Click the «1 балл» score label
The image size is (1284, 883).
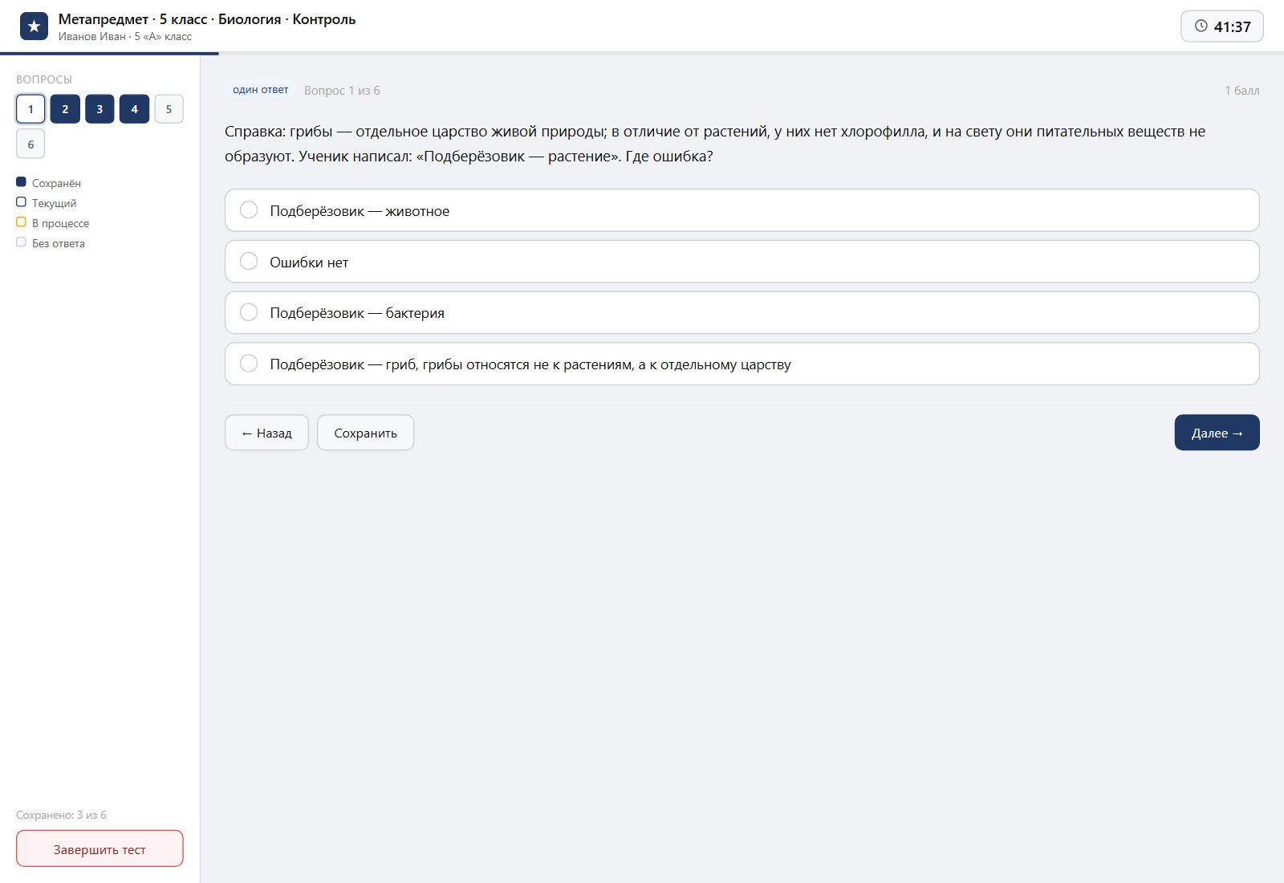coord(1241,91)
